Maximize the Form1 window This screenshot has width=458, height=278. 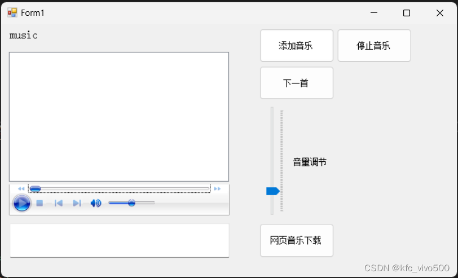pos(407,13)
